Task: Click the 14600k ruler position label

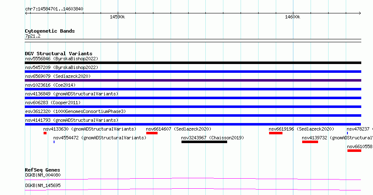Action: click(293, 17)
